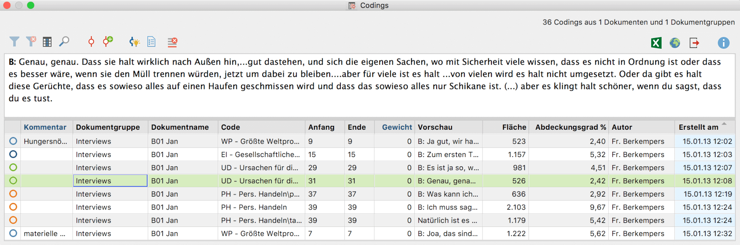740x245 pixels.
Task: Click the Codings window title icon
Action: click(x=352, y=6)
